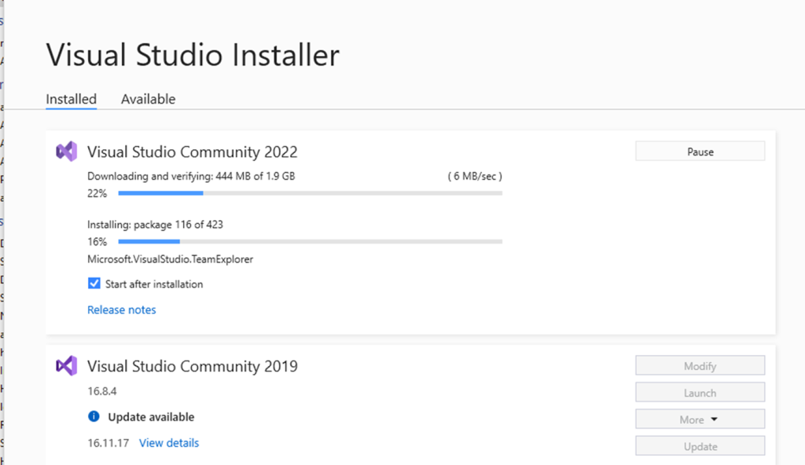
Task: Click the Visual Studio Community 2019 logo icon
Action: click(66, 365)
